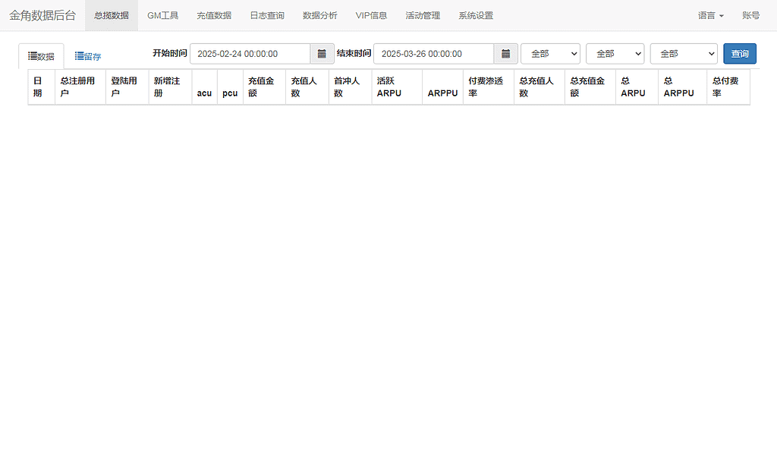777x453 pixels.
Task: Open 日志查询 in the navbar
Action: [x=267, y=15]
